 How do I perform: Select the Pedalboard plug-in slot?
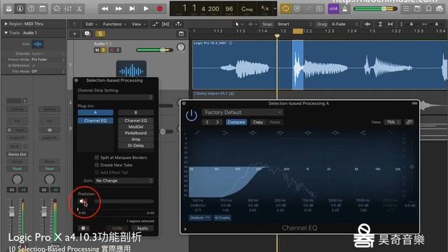tap(136, 133)
